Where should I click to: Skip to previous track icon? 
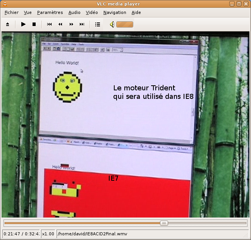tap(50, 24)
